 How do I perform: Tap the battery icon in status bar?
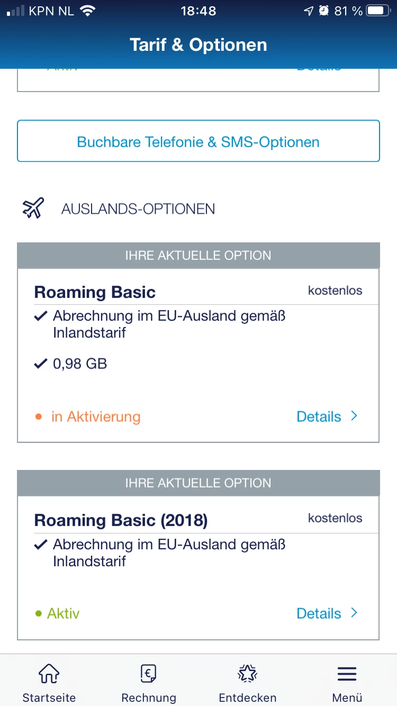[377, 11]
